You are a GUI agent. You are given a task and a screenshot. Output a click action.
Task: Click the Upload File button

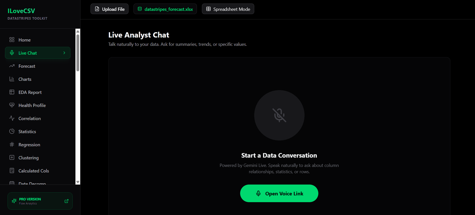click(x=109, y=9)
